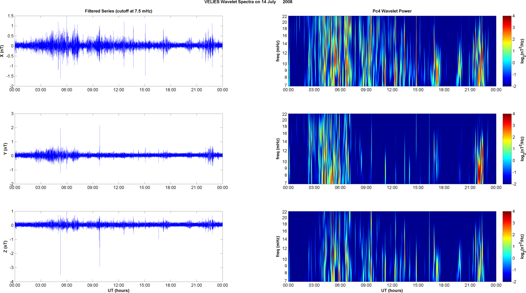
Task: Click the "freq (mHz)" label of the bottom spectrogram
Action: pos(278,247)
